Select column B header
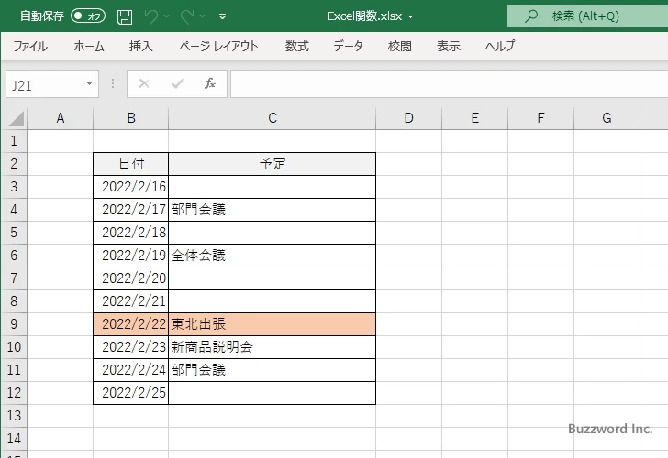 pos(131,118)
